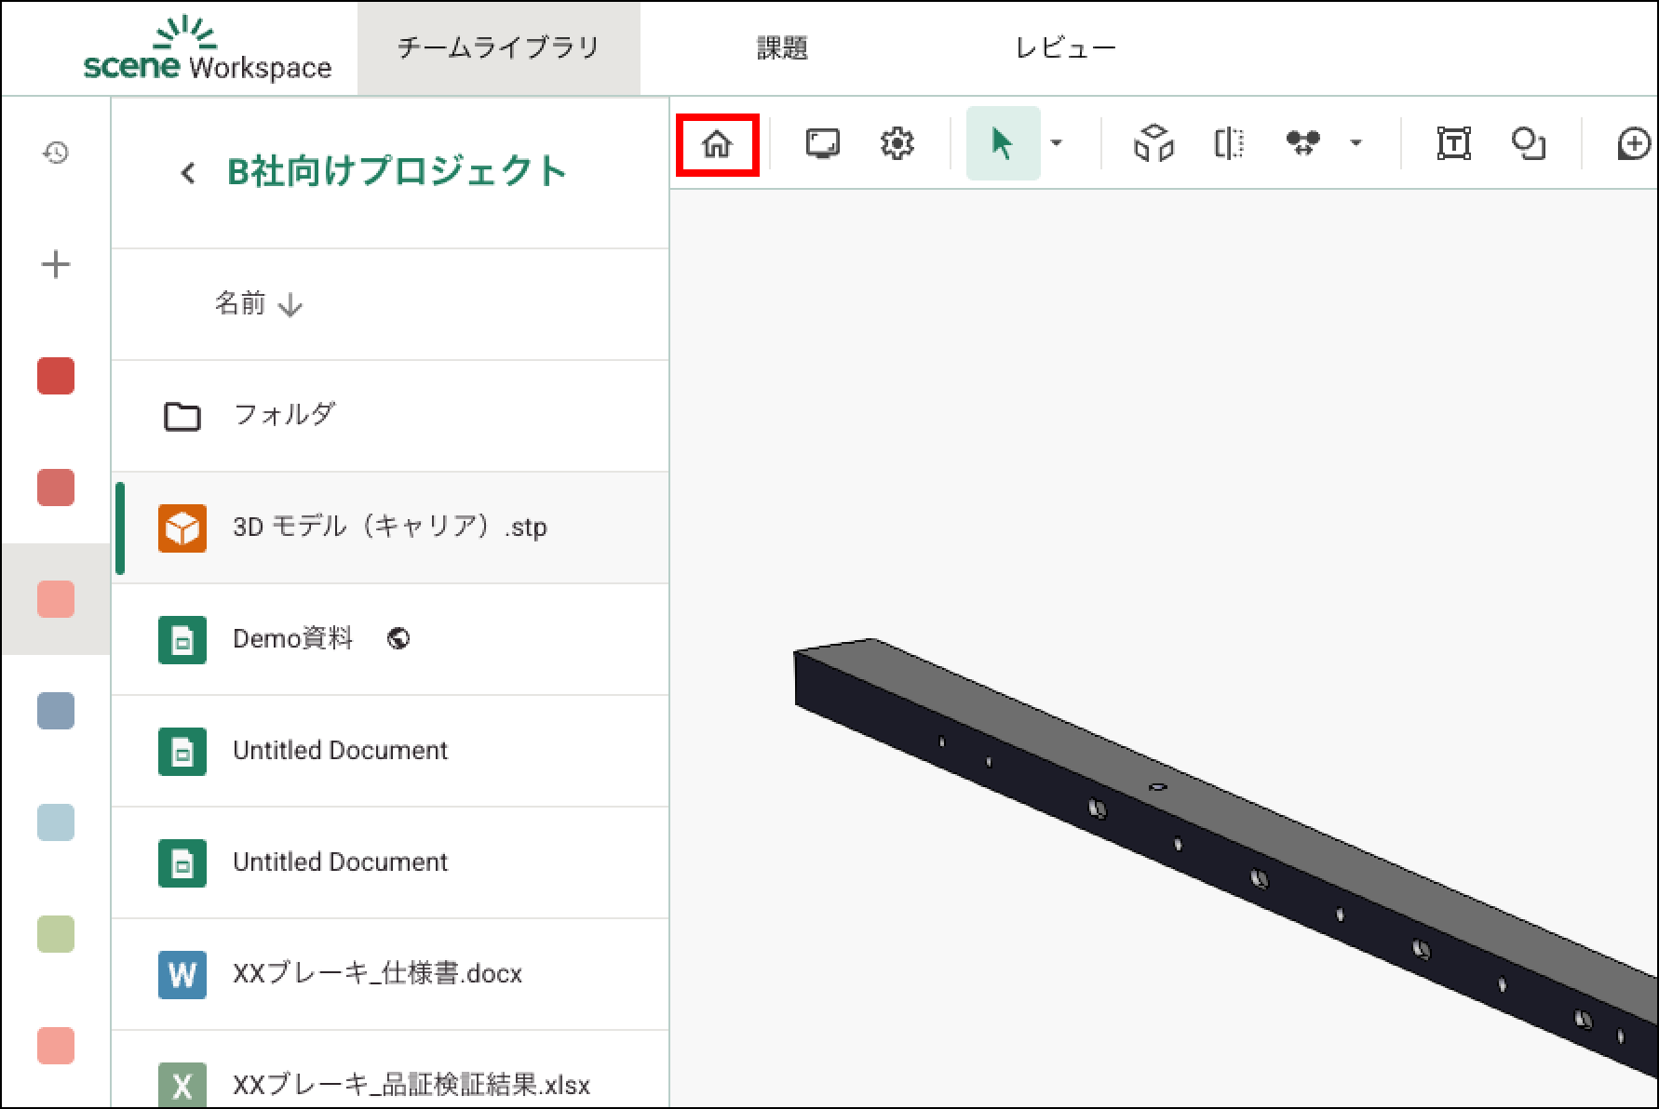Go back using arrow beside B社向けプロジェクト
This screenshot has width=1659, height=1109.
coord(188,173)
